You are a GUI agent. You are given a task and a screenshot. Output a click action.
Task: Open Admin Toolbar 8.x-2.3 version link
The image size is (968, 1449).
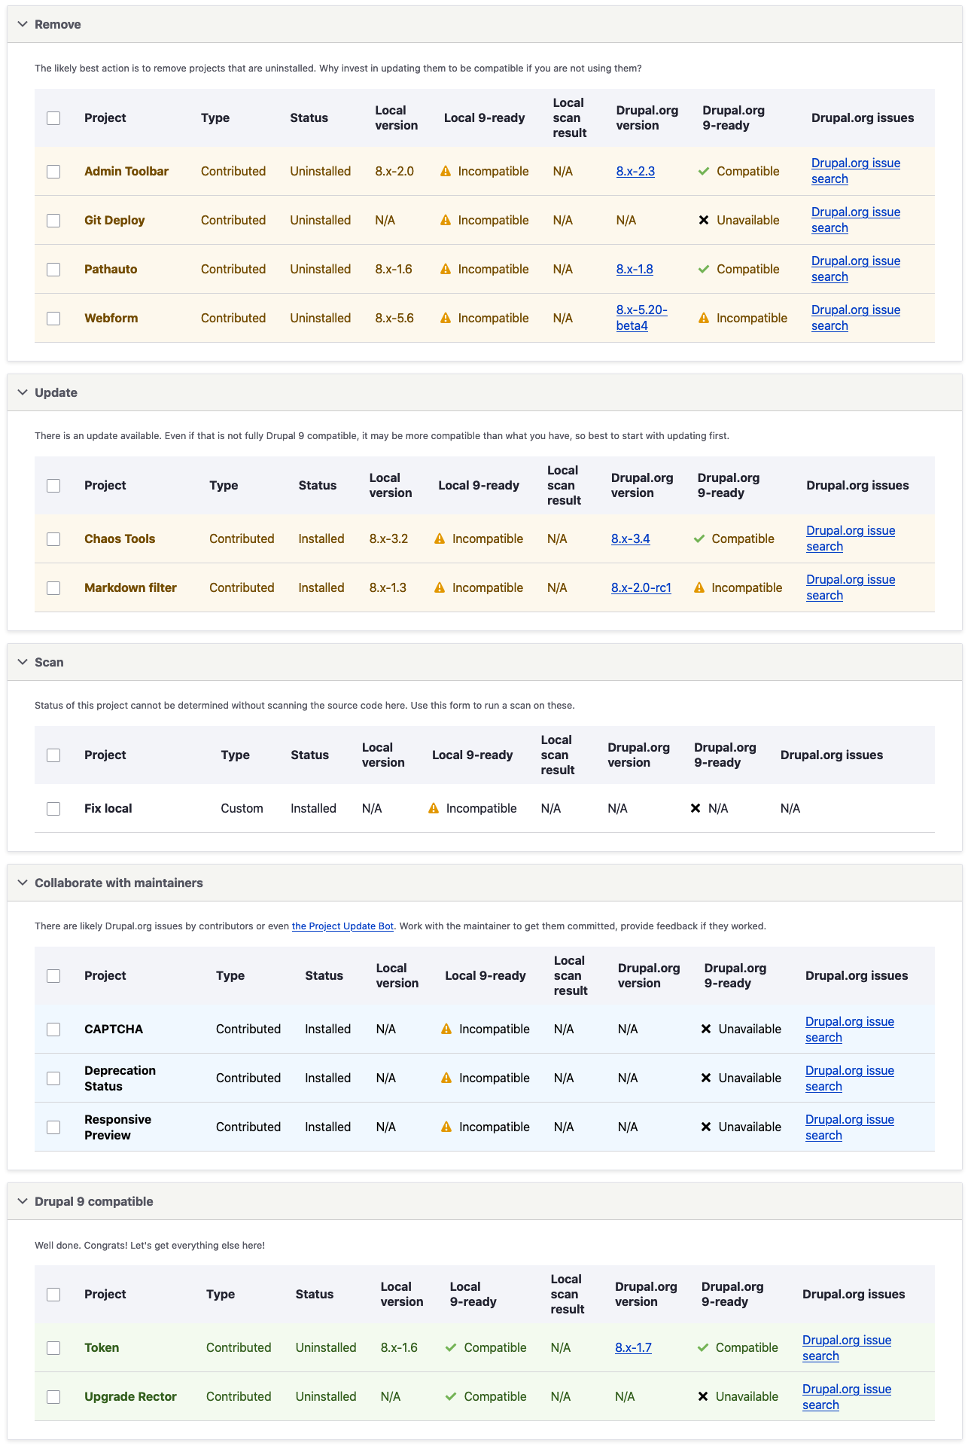point(635,171)
